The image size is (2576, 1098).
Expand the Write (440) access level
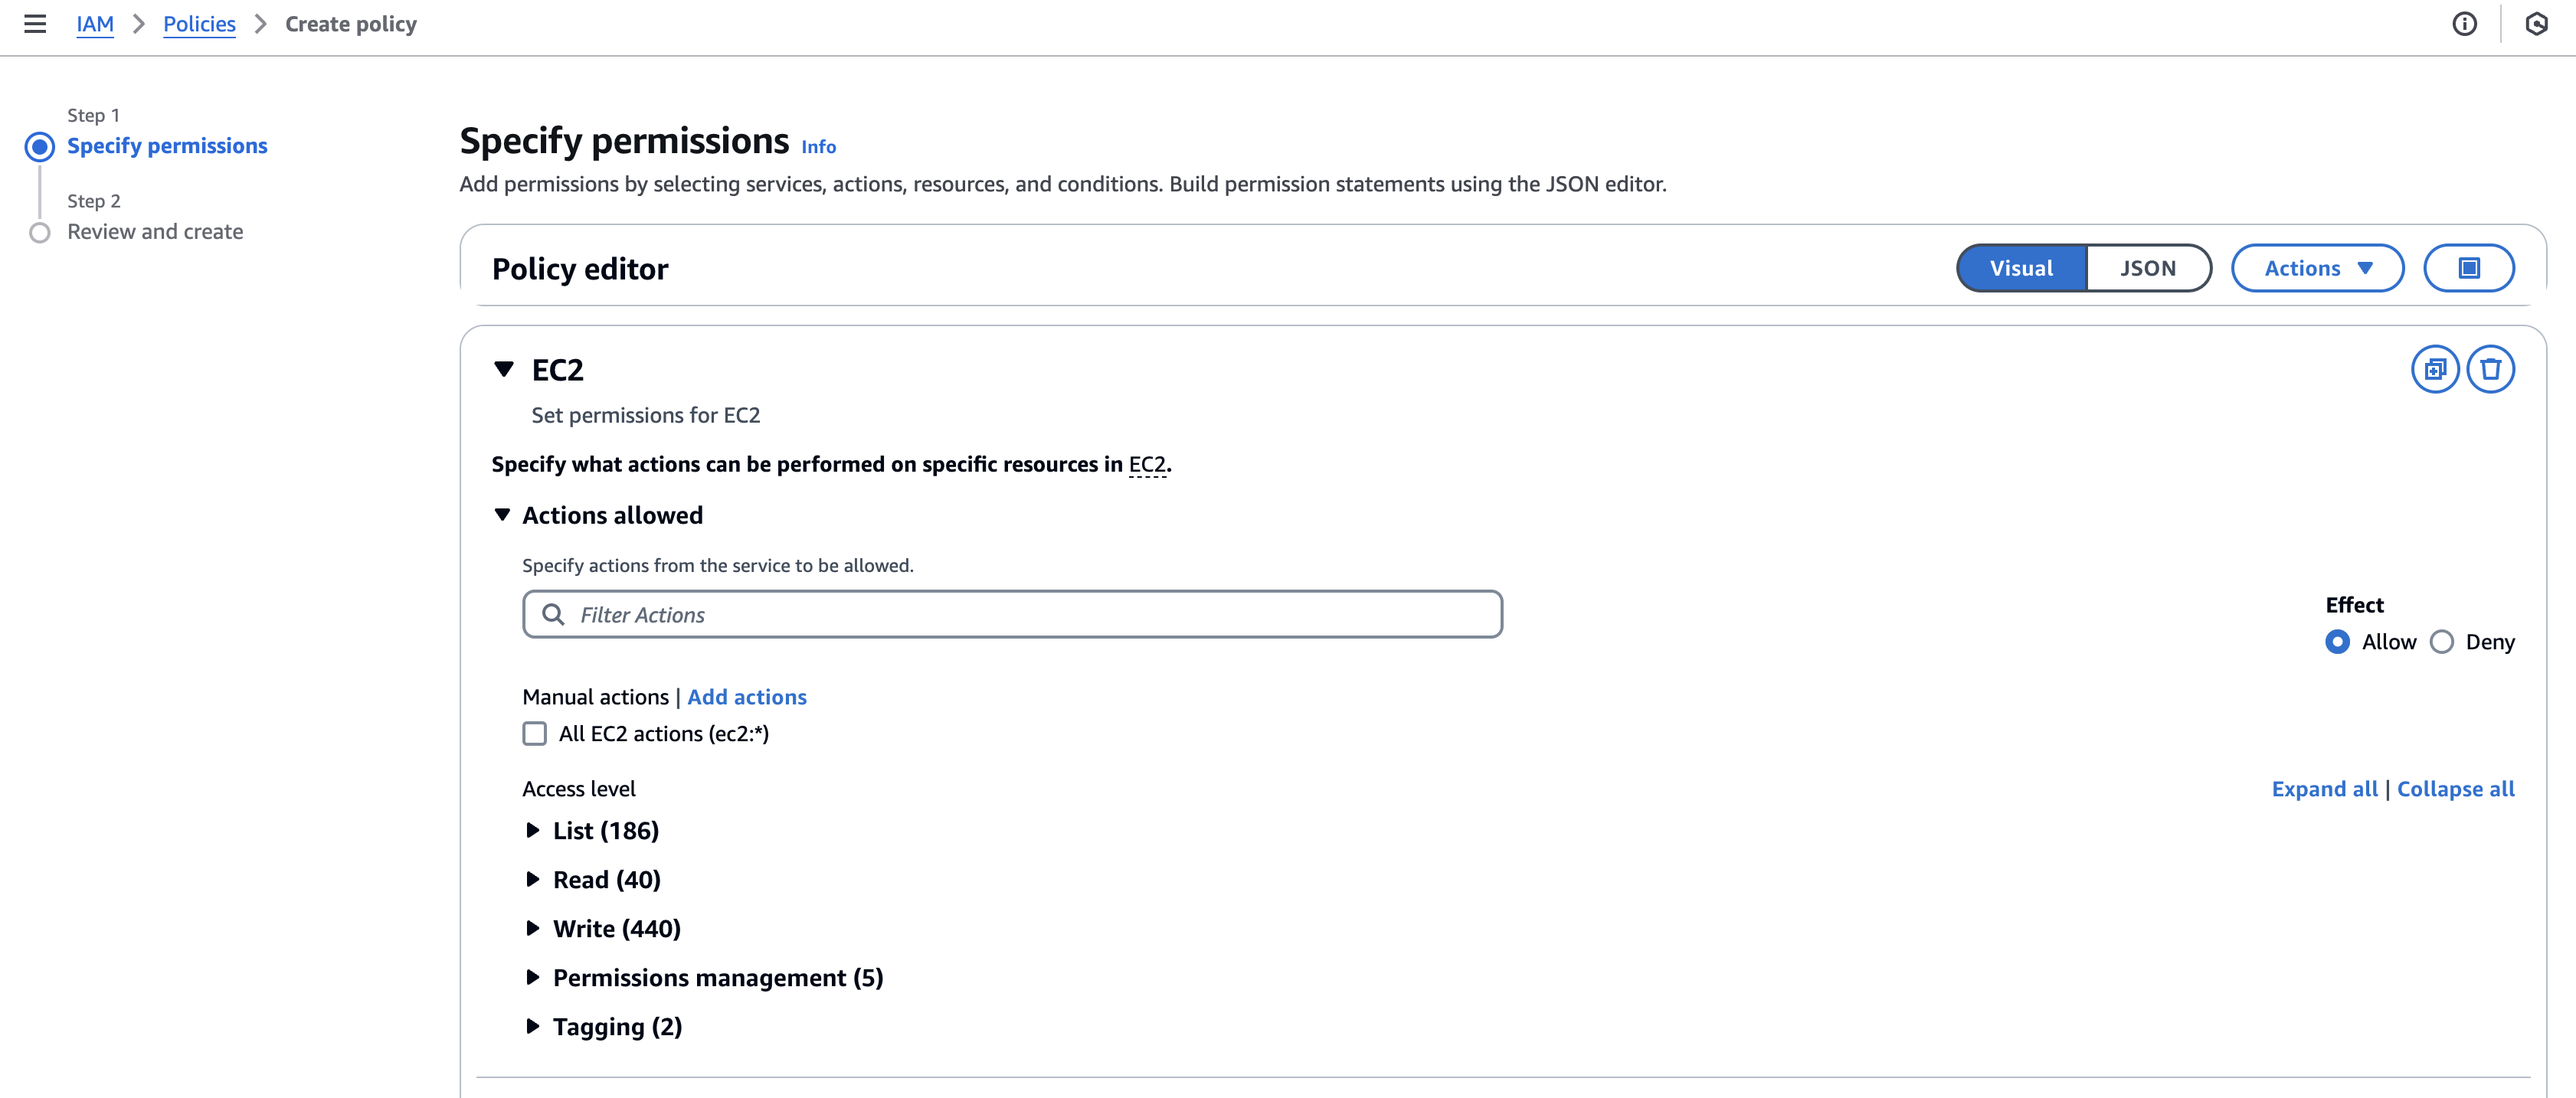click(533, 929)
